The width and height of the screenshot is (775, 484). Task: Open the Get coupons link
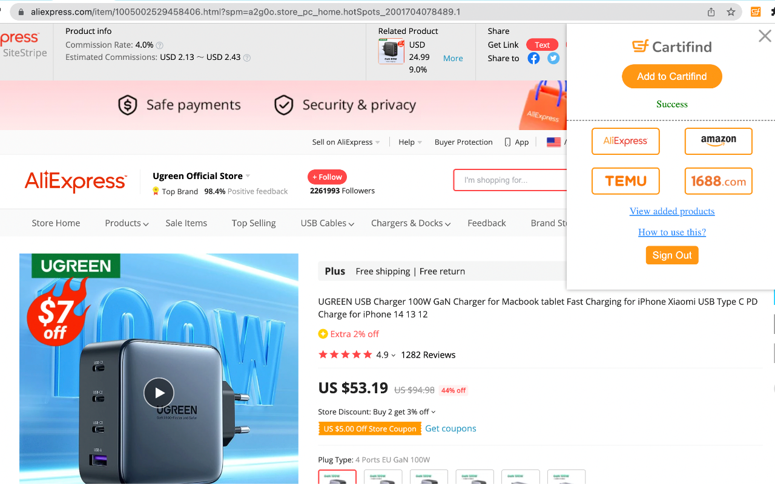click(450, 428)
